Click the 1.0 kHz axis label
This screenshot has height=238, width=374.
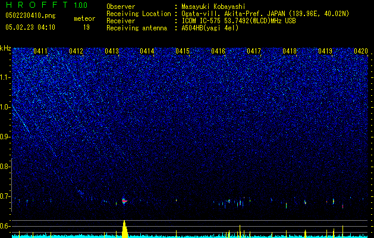(x=5, y=107)
